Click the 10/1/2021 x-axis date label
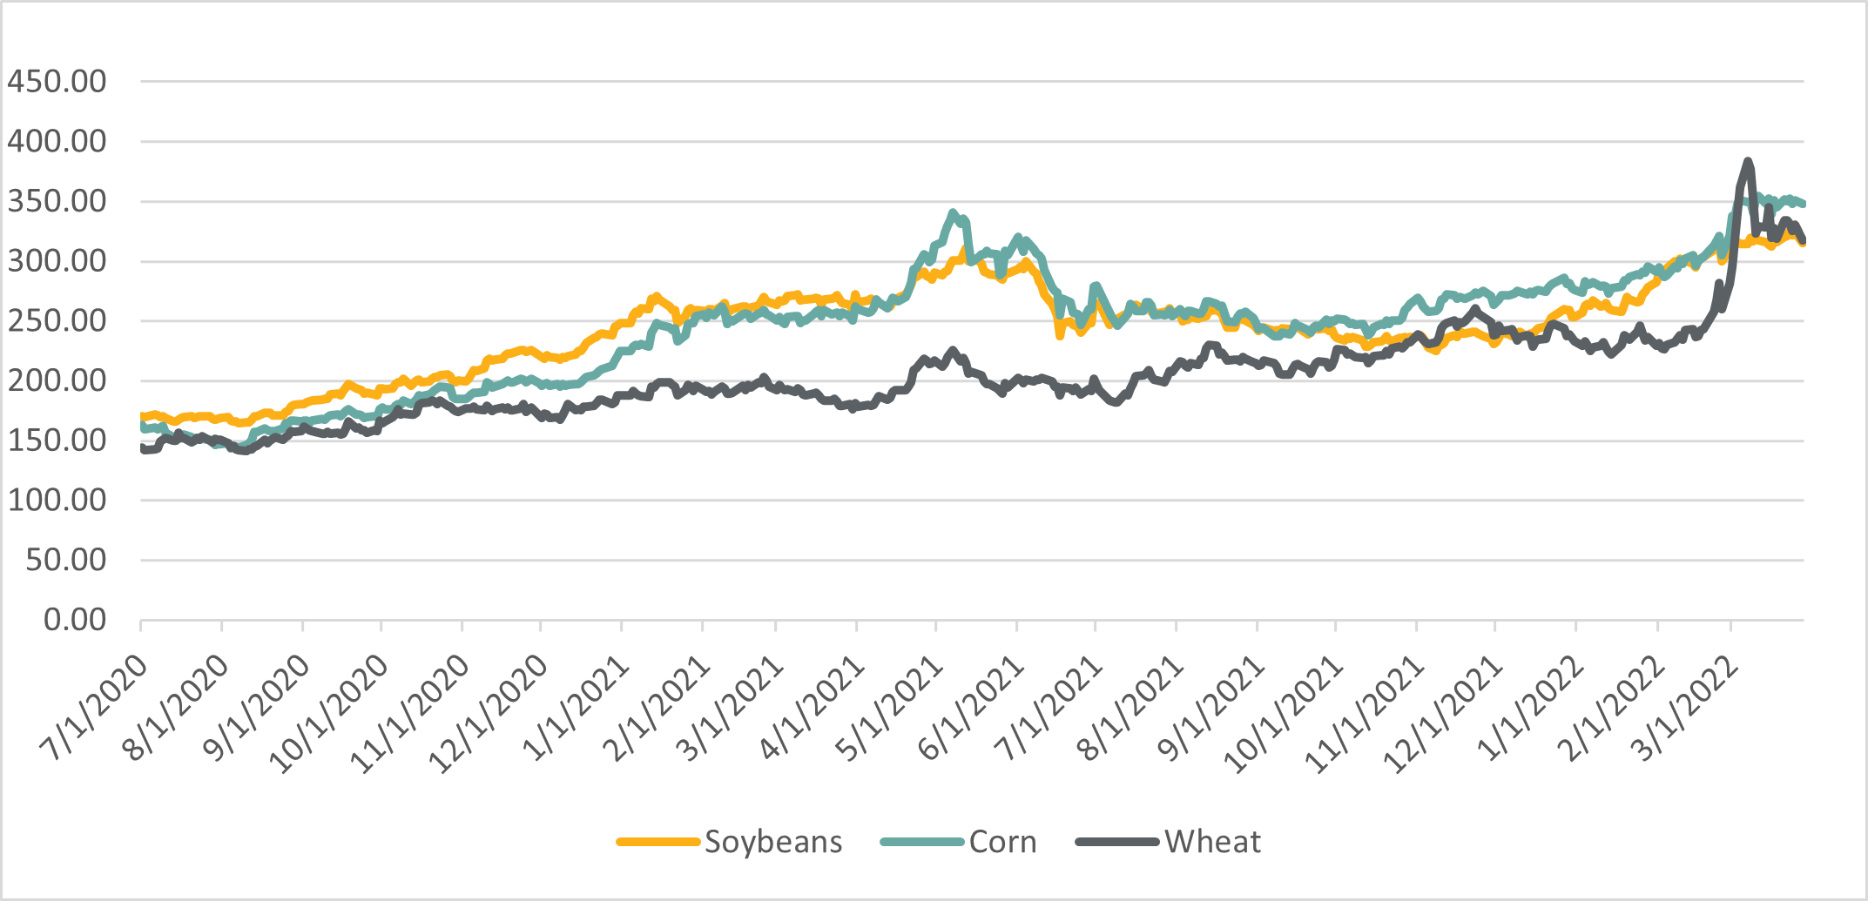The image size is (1868, 901). tap(1284, 714)
